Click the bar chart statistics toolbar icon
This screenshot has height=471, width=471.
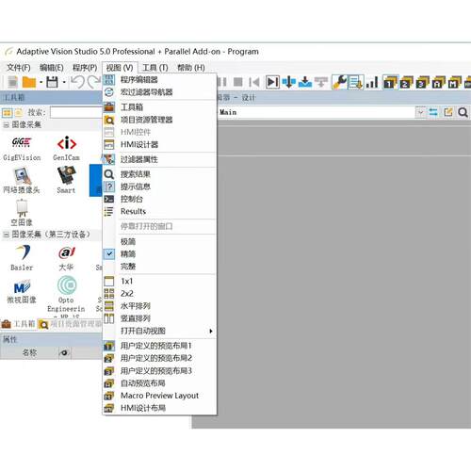(372, 82)
